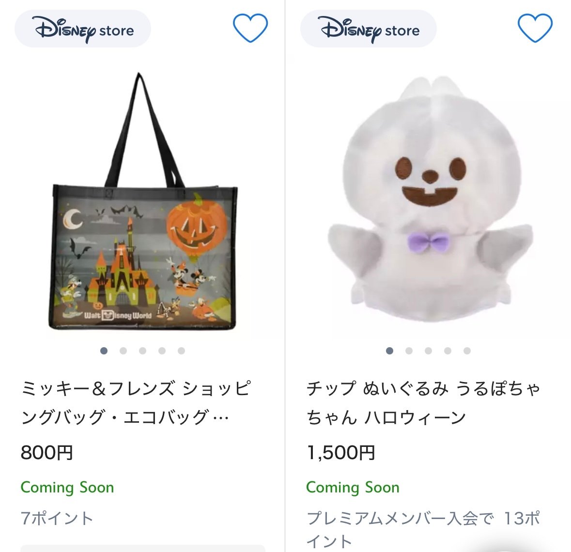Show fifth image of the shopping bag

181,351
